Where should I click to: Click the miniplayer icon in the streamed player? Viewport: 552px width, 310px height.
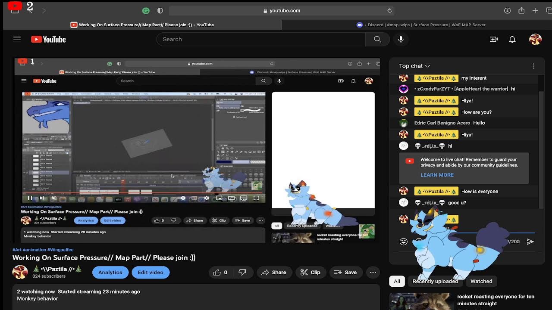[x=219, y=198]
